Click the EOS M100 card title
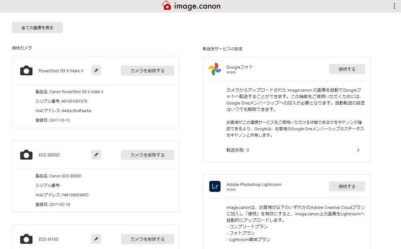Image resolution: width=401 pixels, height=249 pixels. coord(48,239)
